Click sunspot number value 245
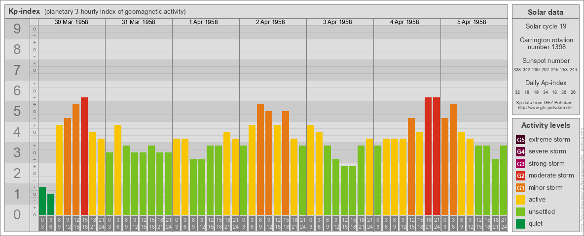The image size is (584, 236). pos(555,70)
